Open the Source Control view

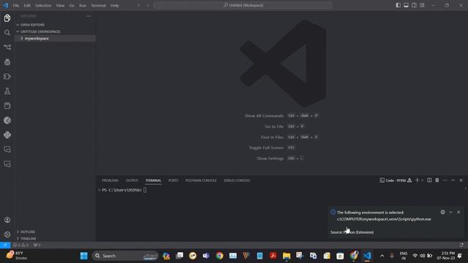[7, 47]
